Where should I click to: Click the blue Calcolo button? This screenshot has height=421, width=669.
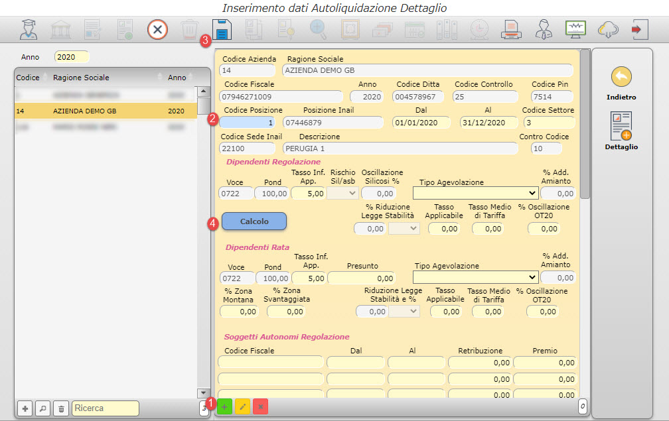254,221
